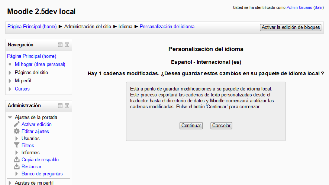Click the Navegación block title
The width and height of the screenshot is (329, 185).
[20, 44]
